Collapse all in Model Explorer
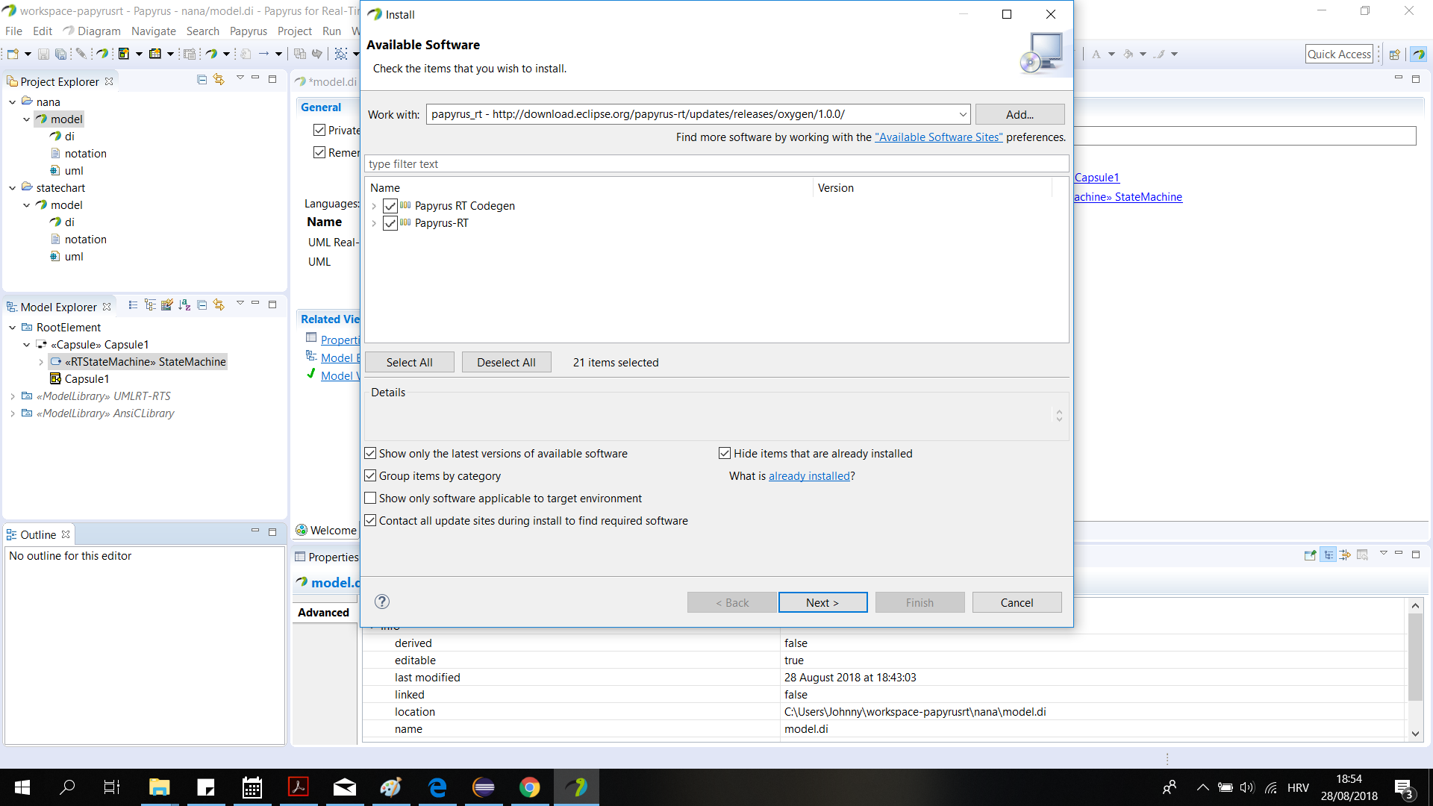 tap(202, 304)
